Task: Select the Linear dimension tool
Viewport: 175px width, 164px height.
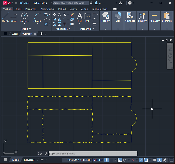Action: [x=94, y=14]
